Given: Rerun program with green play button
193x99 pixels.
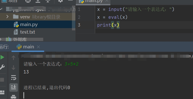Looking at the screenshot, I should click(2, 57).
